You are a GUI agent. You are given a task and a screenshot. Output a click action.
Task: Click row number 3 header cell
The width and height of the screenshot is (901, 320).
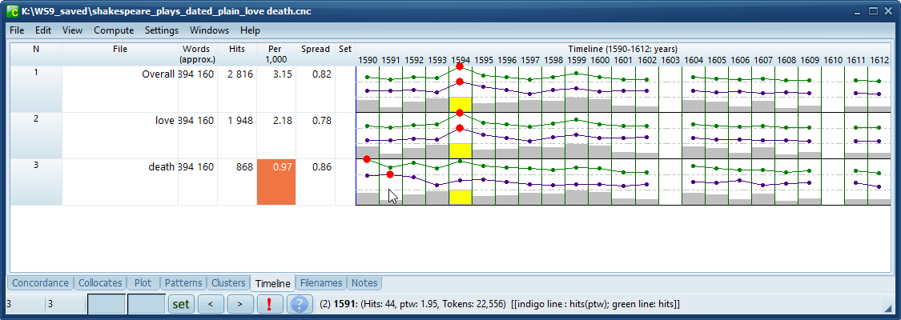click(35, 182)
